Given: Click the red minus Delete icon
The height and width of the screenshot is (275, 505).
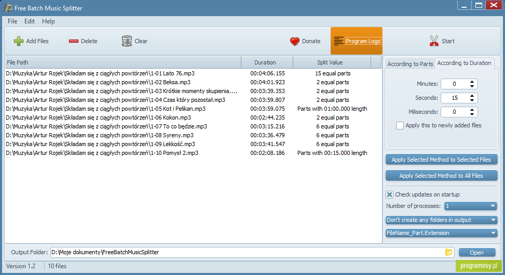Looking at the screenshot, I should [73, 41].
